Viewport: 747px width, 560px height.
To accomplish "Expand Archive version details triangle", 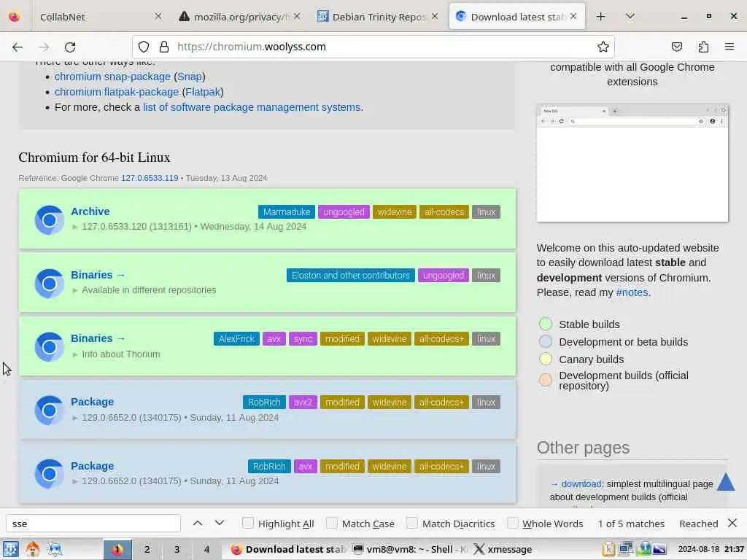I will pos(75,227).
